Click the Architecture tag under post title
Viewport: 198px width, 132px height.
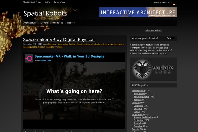51,44
